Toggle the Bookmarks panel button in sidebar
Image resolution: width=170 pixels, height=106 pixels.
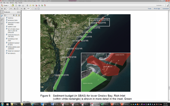point(2,16)
